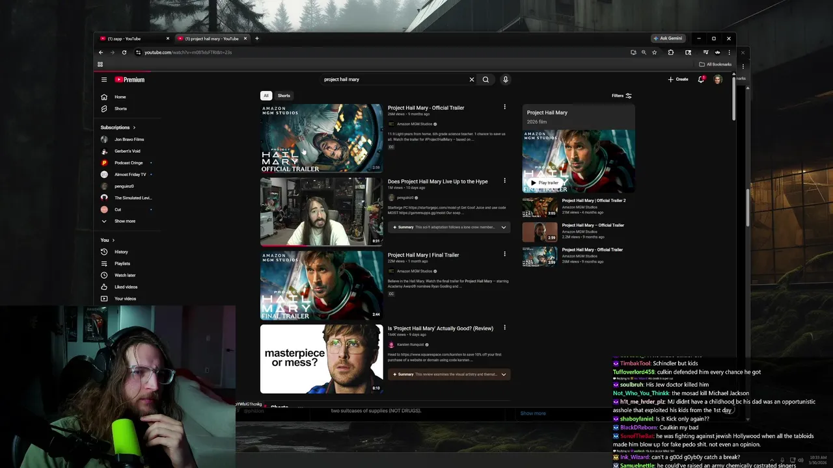Click the zoom magnifier icon in the address bar
833x468 pixels.
644,52
